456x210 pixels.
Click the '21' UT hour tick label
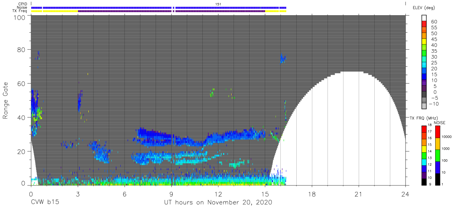click(x=359, y=194)
